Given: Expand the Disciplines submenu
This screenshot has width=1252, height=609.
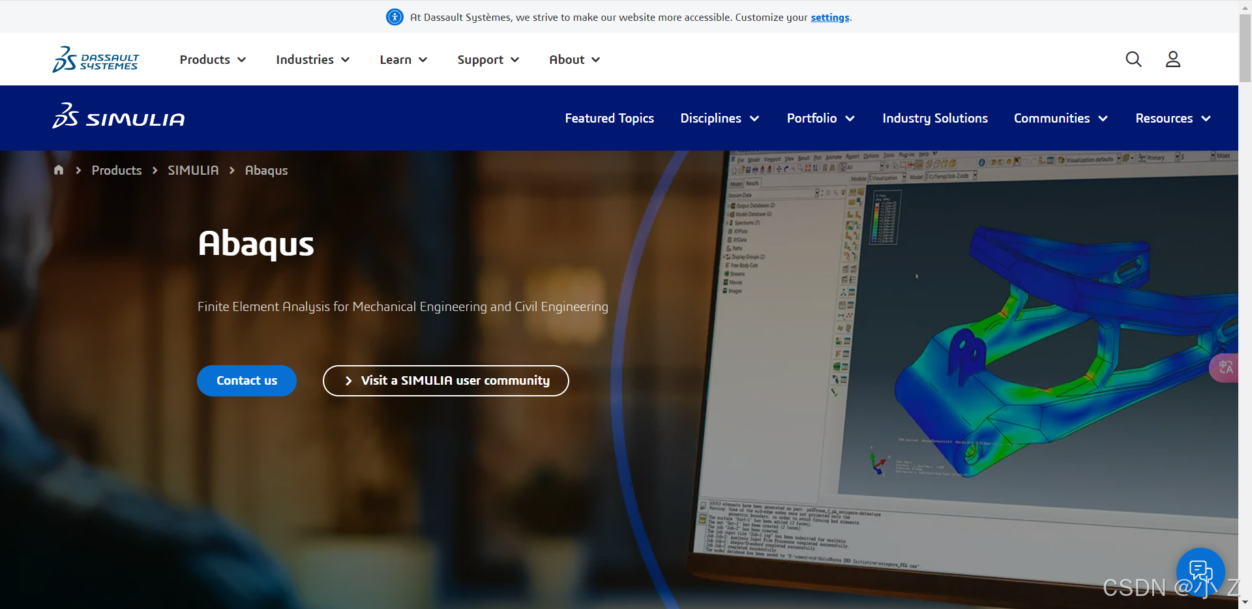Looking at the screenshot, I should [720, 118].
